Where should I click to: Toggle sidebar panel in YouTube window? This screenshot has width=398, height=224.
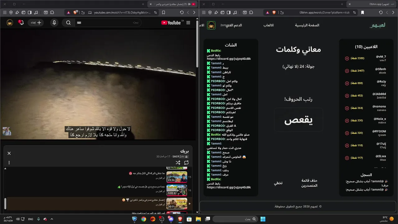click(30, 12)
